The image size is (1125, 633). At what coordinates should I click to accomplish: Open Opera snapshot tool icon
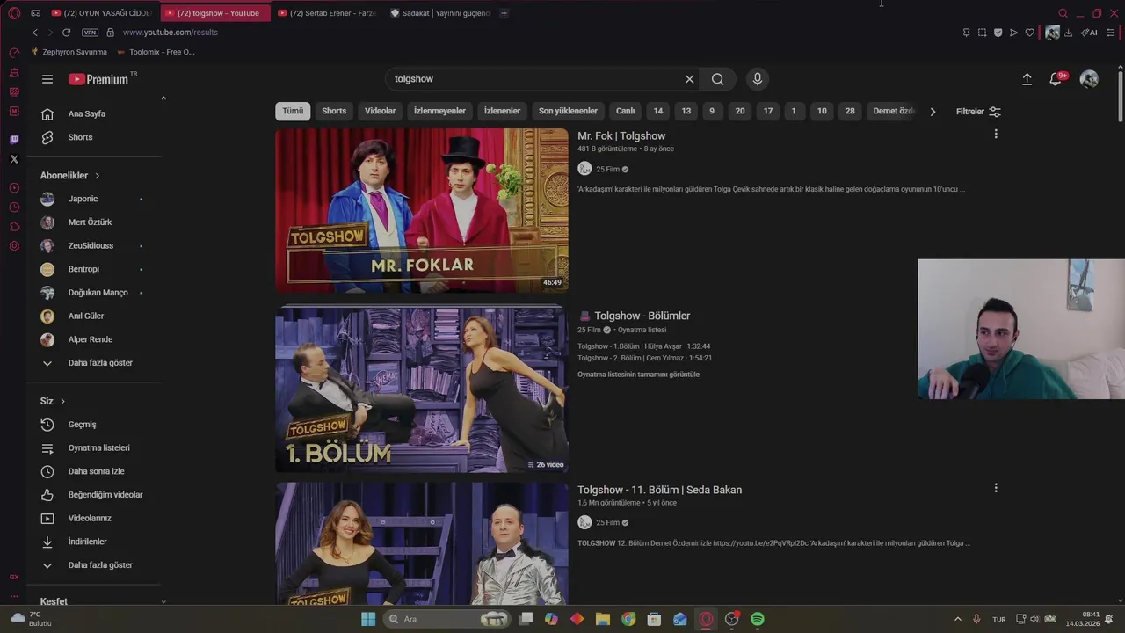(x=982, y=33)
